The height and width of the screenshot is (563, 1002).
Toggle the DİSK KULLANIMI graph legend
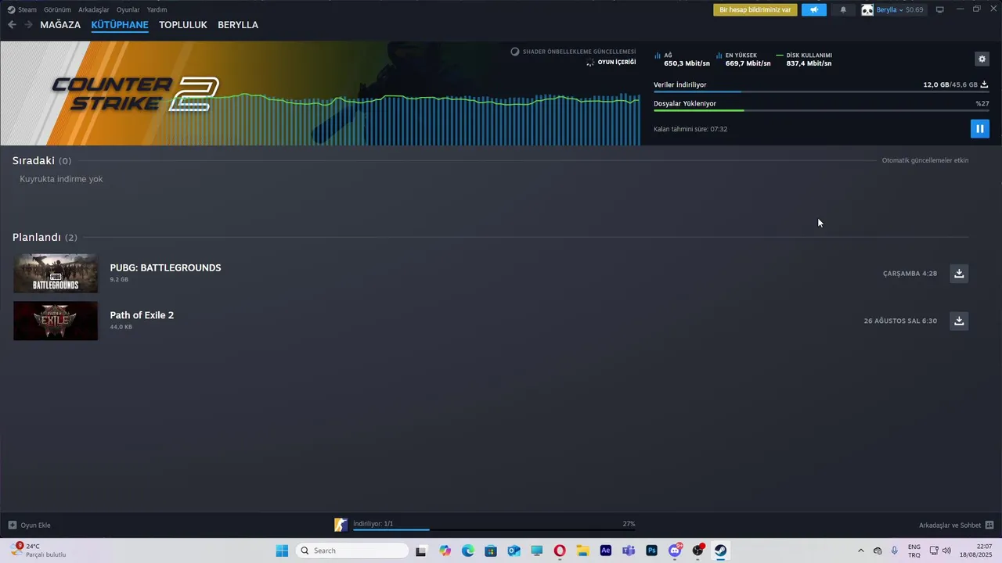point(804,59)
